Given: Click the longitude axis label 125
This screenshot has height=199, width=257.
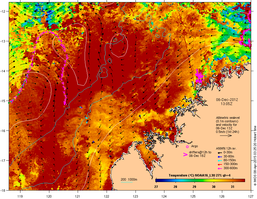Looking at the screenshot, I should pos(193,196).
